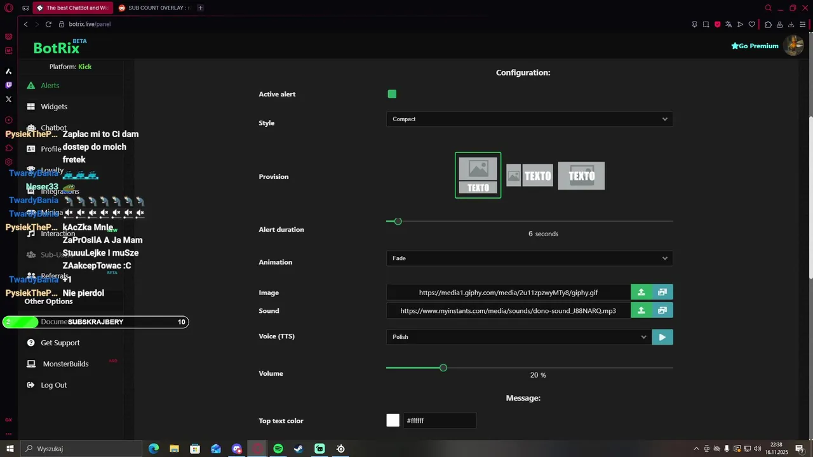
Task: Click the Widgets grid icon
Action: [x=30, y=107]
